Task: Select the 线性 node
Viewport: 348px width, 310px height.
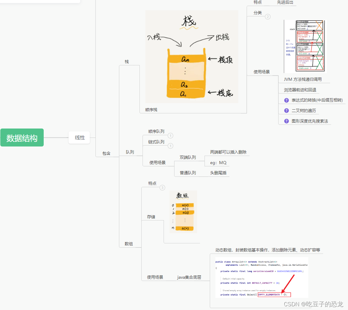Action: (x=79, y=137)
